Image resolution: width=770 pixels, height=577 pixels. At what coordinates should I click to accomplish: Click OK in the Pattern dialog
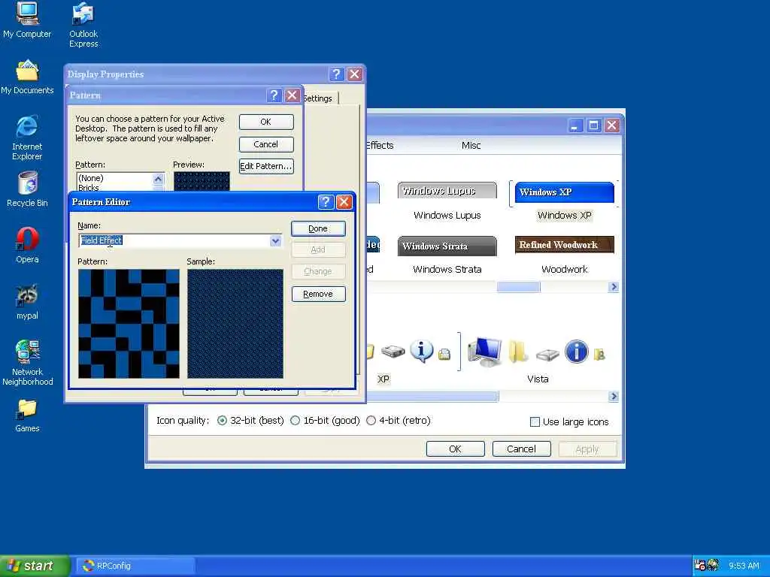pyautogui.click(x=266, y=122)
